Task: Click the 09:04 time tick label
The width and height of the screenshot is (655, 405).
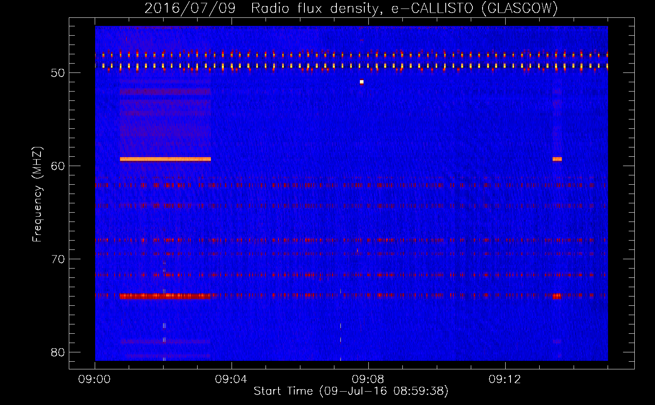Action: (231, 379)
